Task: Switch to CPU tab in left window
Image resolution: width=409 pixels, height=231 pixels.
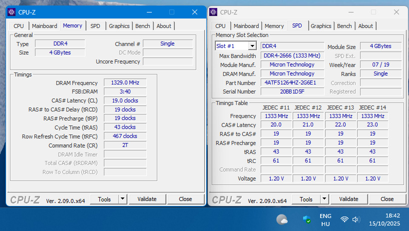Action: (18, 26)
